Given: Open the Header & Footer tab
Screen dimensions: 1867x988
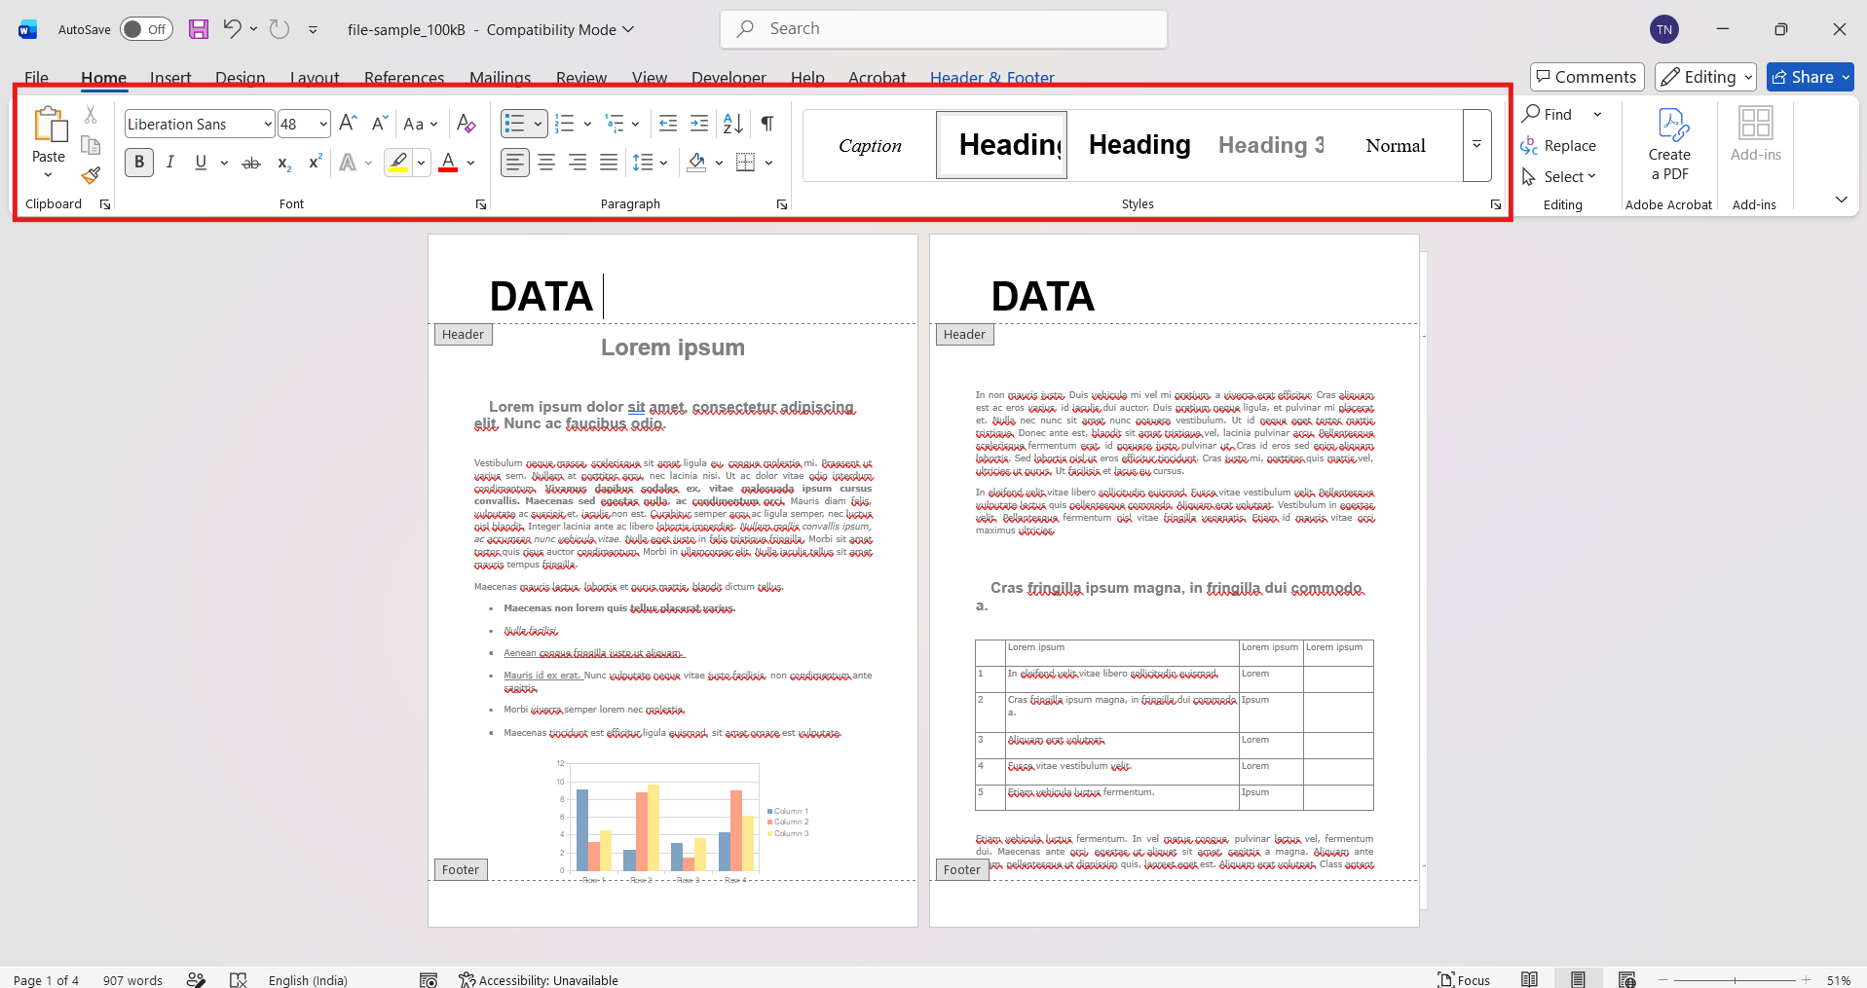Looking at the screenshot, I should (992, 78).
